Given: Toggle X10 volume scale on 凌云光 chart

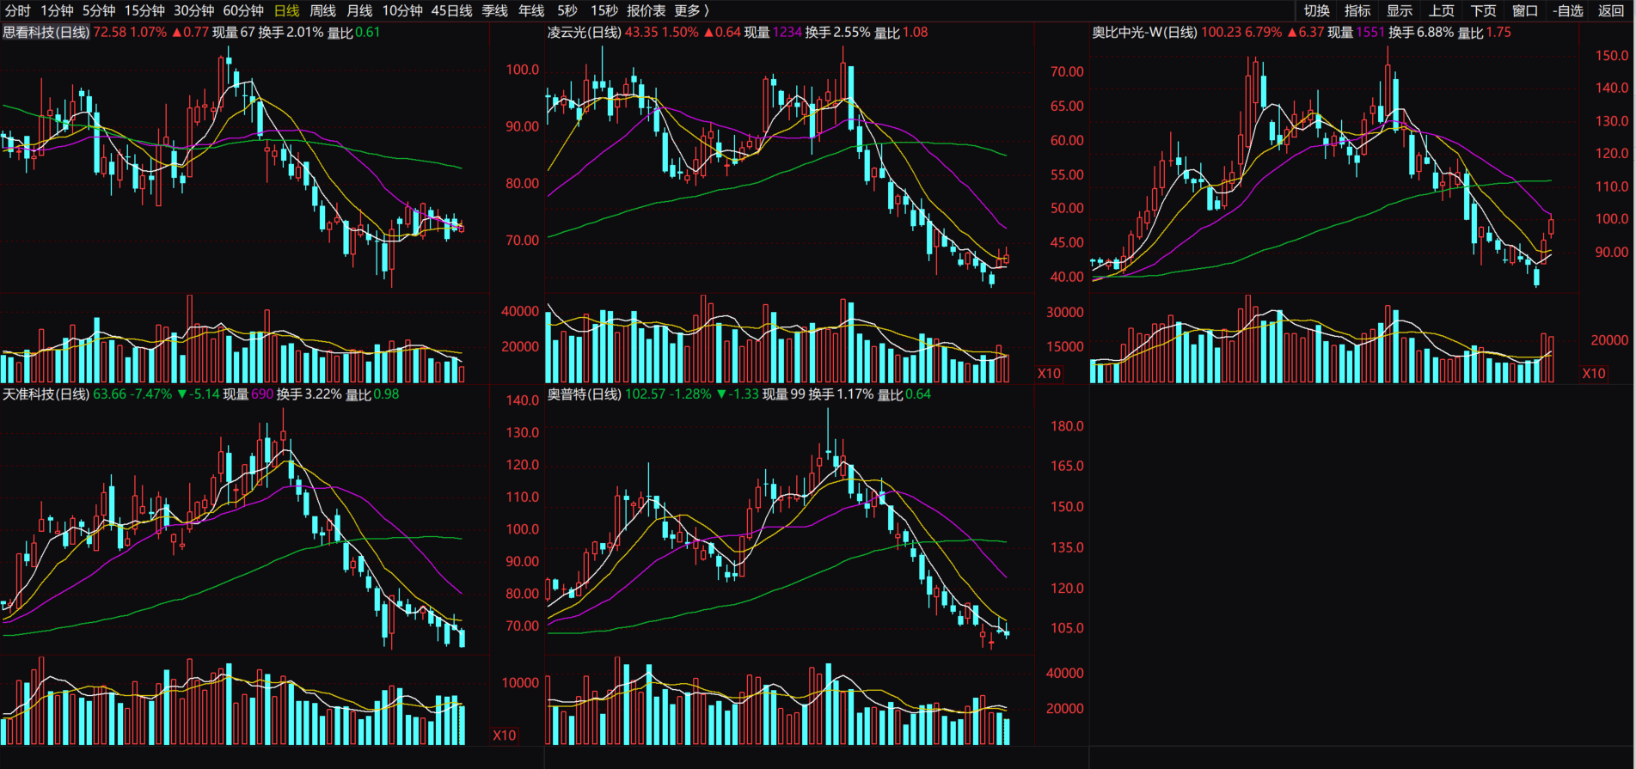Looking at the screenshot, I should [x=1049, y=373].
